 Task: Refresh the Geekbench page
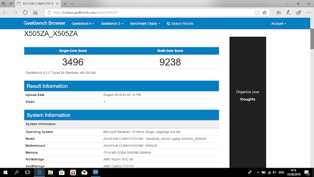(x=25, y=12)
